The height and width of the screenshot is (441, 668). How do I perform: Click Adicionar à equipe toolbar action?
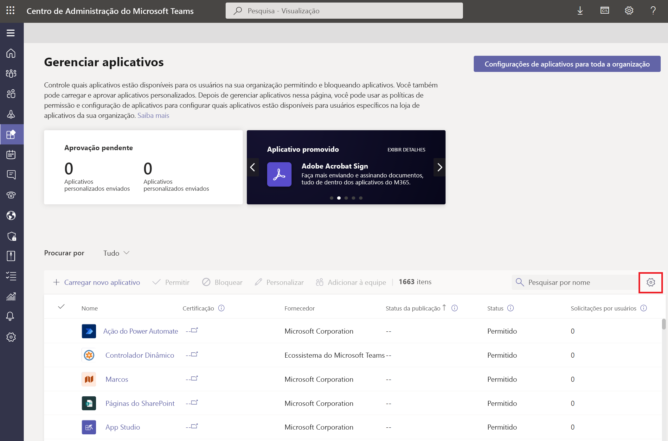pos(351,282)
